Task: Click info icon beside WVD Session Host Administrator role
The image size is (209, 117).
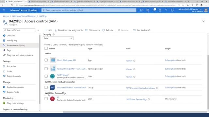Action: 157,88
